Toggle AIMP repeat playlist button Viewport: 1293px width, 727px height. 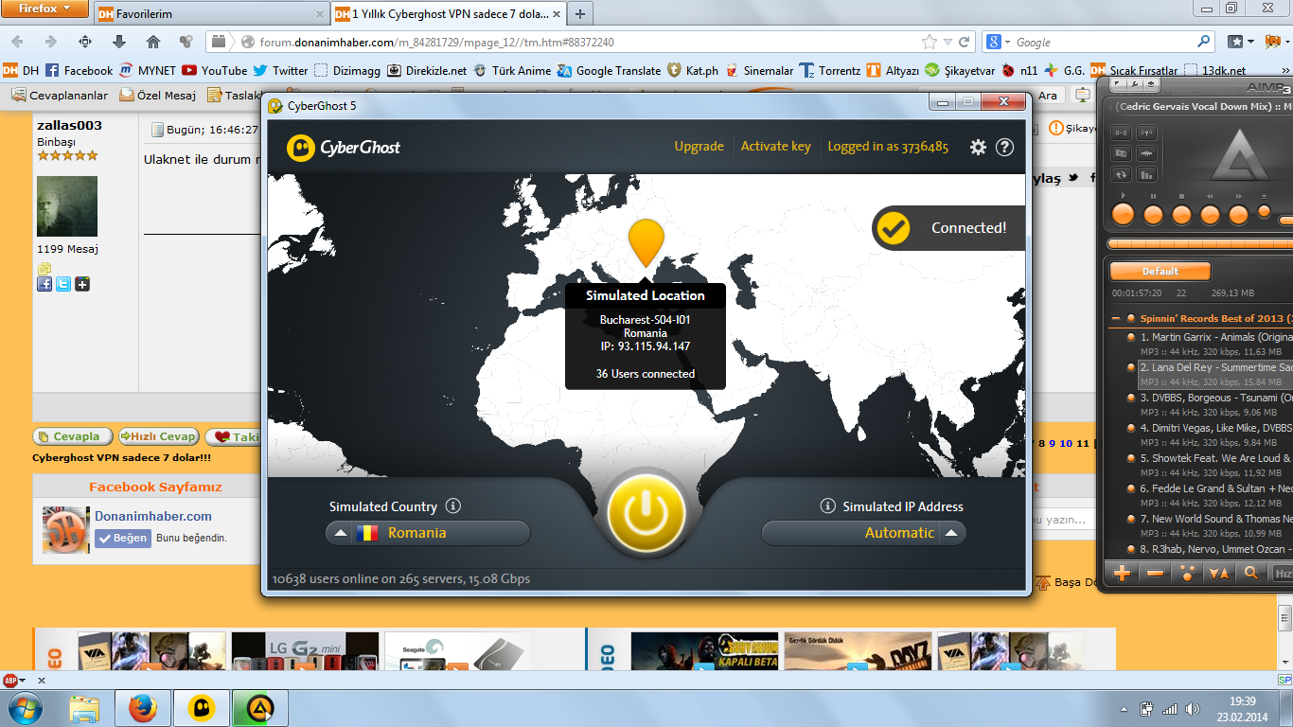tap(1122, 174)
